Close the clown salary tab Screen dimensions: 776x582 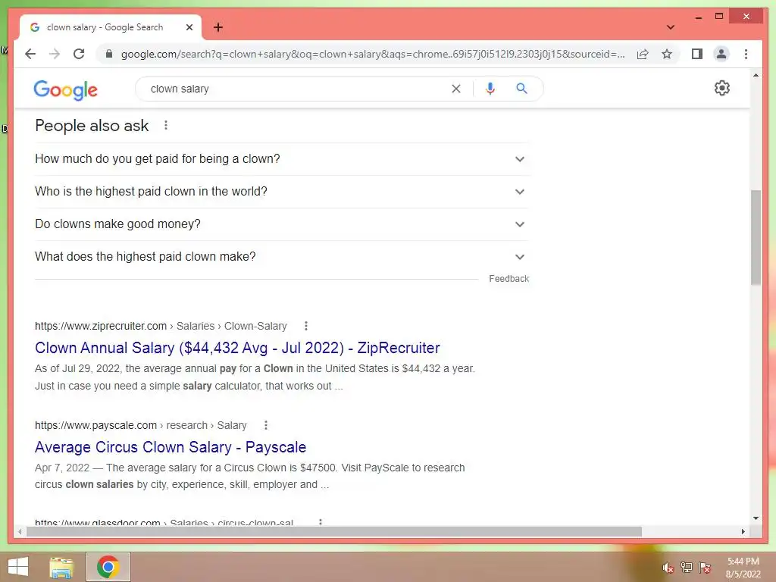click(189, 27)
